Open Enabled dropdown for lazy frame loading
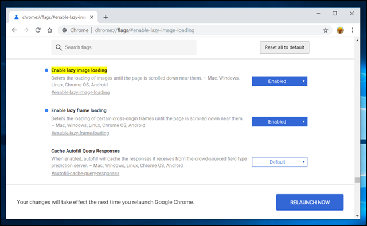 click(x=279, y=122)
